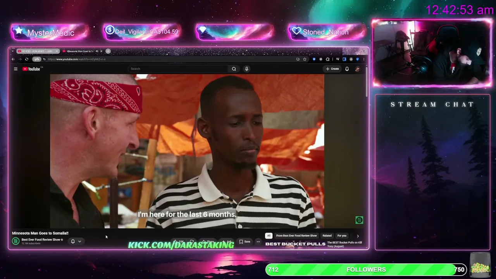Open Best Ever Food Review Show channel name
Screen dimensions: 496x279
tap(41, 239)
